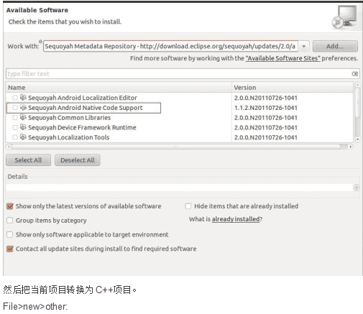Sort list by the Name column header
The width and height of the screenshot is (363, 314).
click(119, 88)
